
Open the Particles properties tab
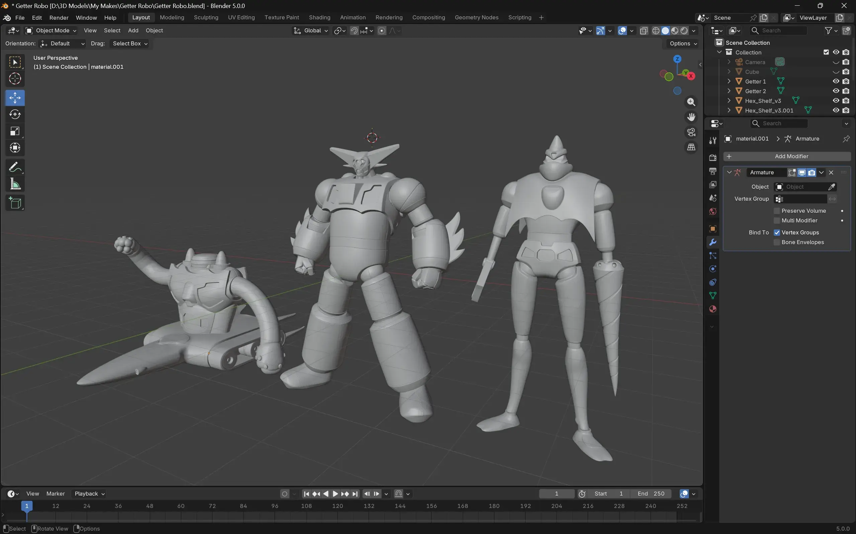click(x=713, y=256)
